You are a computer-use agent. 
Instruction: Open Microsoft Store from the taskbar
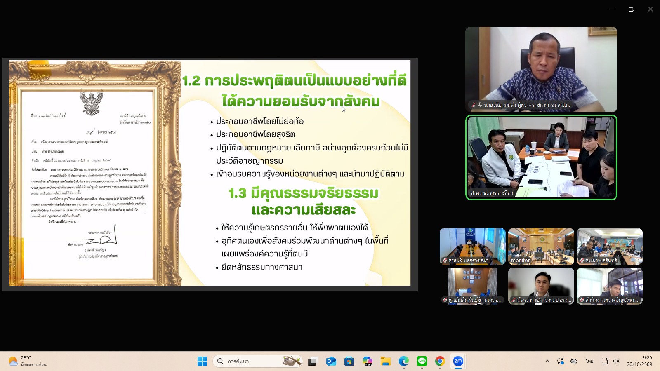[349, 362]
